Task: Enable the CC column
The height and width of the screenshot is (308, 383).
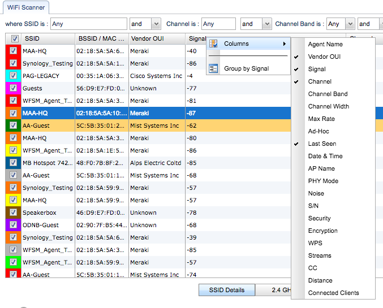Action: tap(312, 268)
